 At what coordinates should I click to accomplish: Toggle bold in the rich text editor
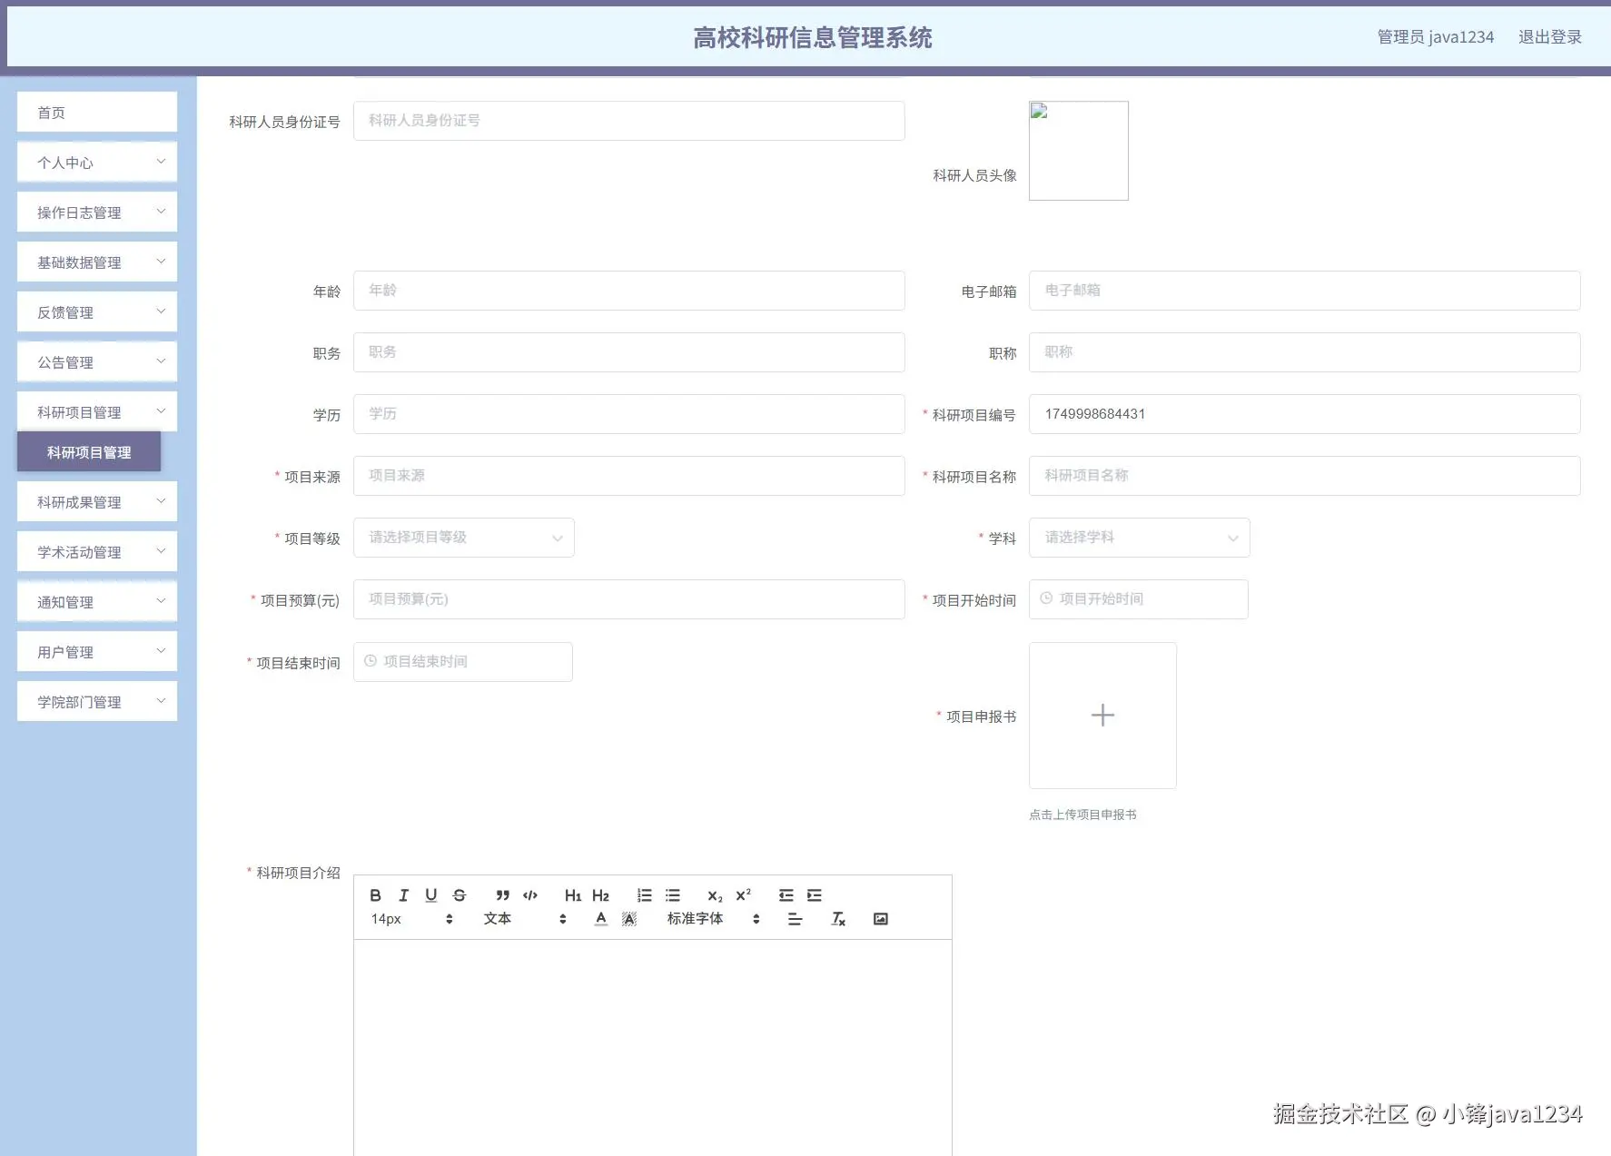375,895
